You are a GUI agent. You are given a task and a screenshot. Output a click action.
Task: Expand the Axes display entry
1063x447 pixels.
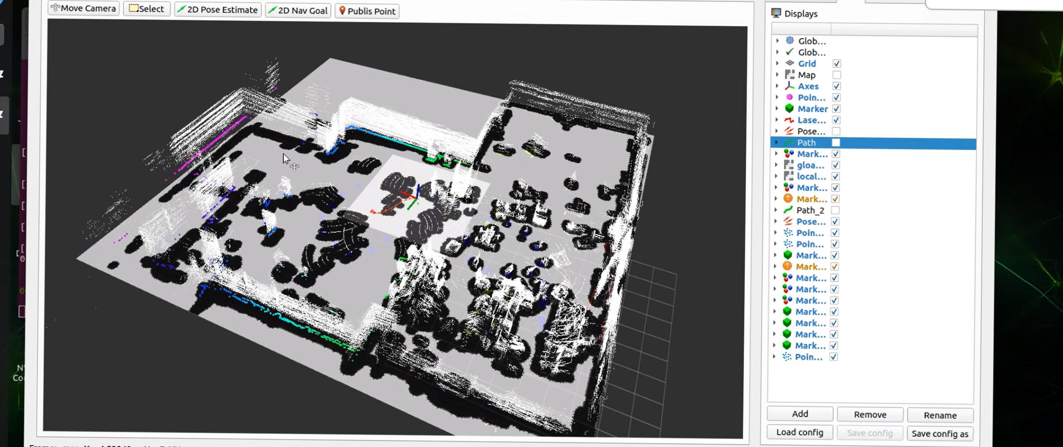click(x=778, y=86)
